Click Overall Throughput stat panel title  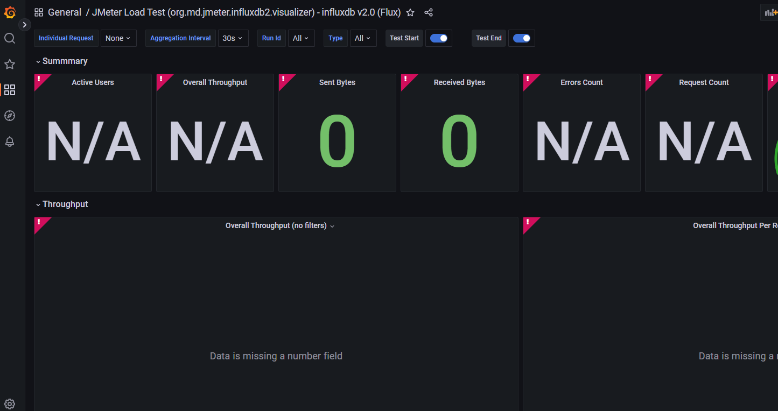point(215,82)
